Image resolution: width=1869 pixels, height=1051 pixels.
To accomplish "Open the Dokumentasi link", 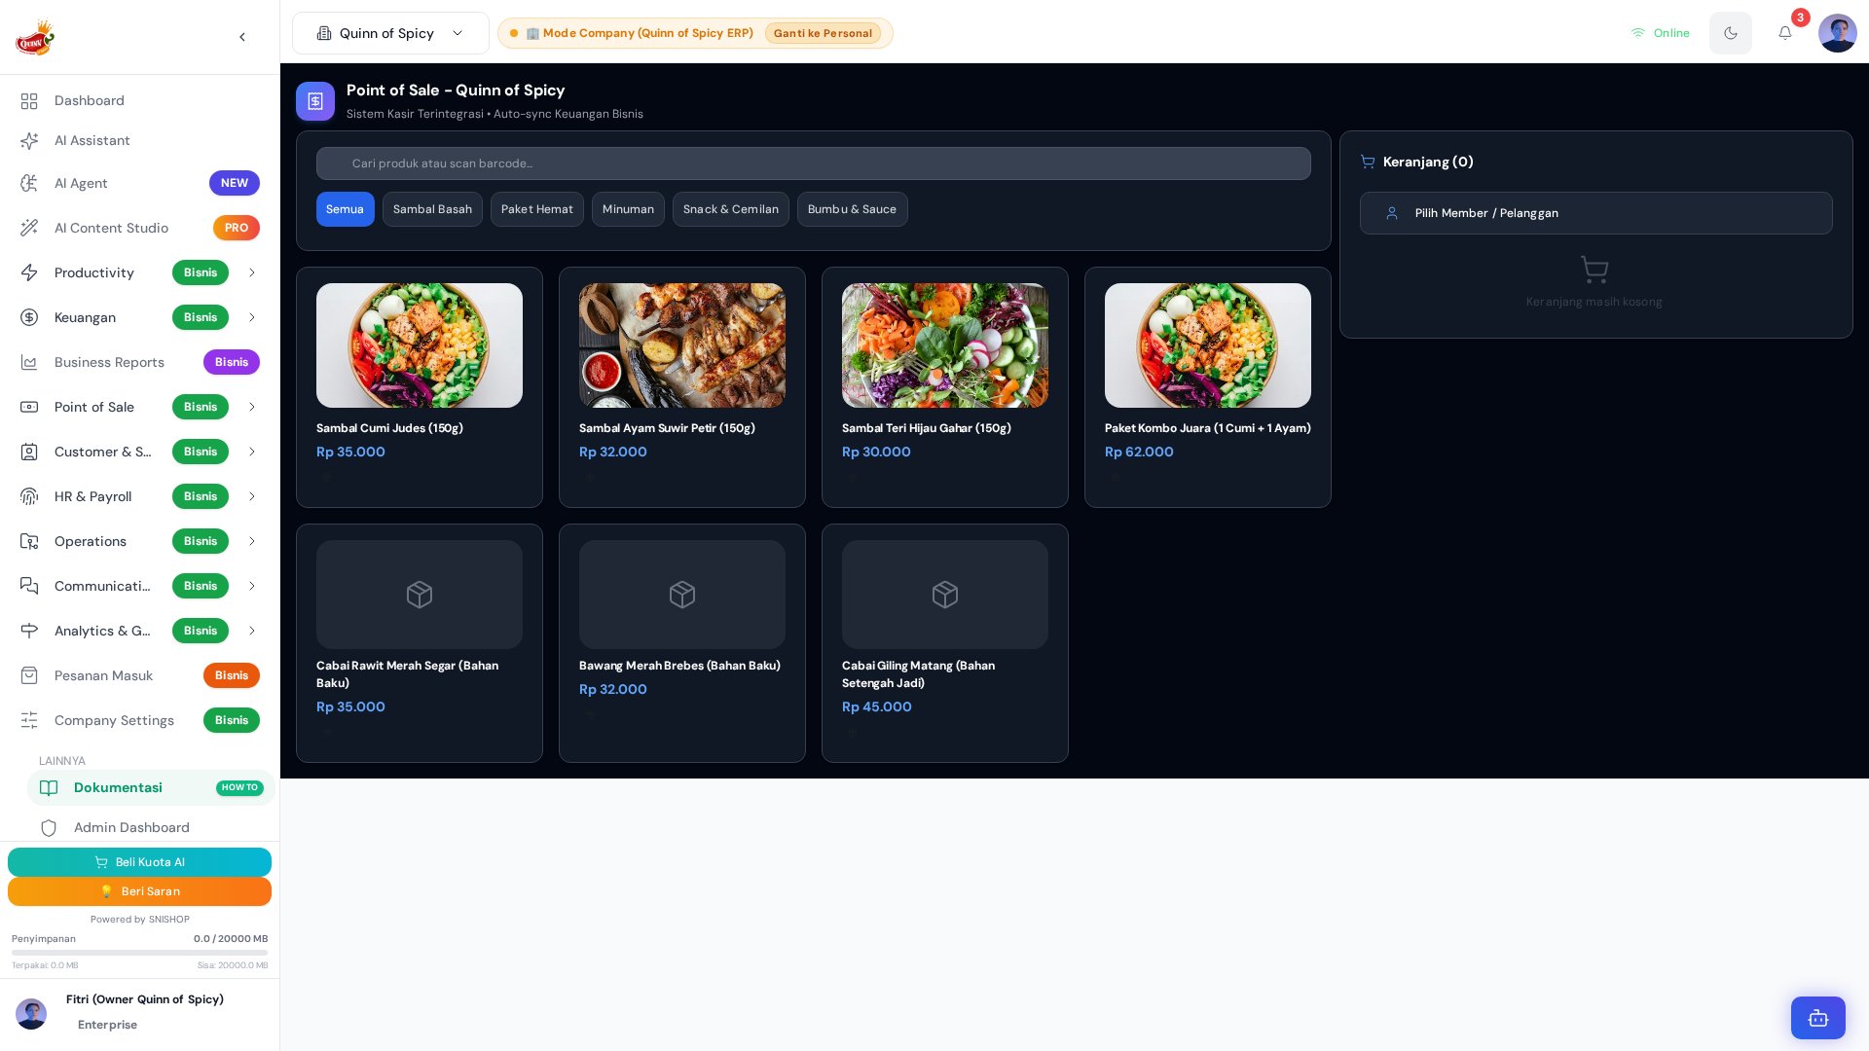I will [151, 788].
